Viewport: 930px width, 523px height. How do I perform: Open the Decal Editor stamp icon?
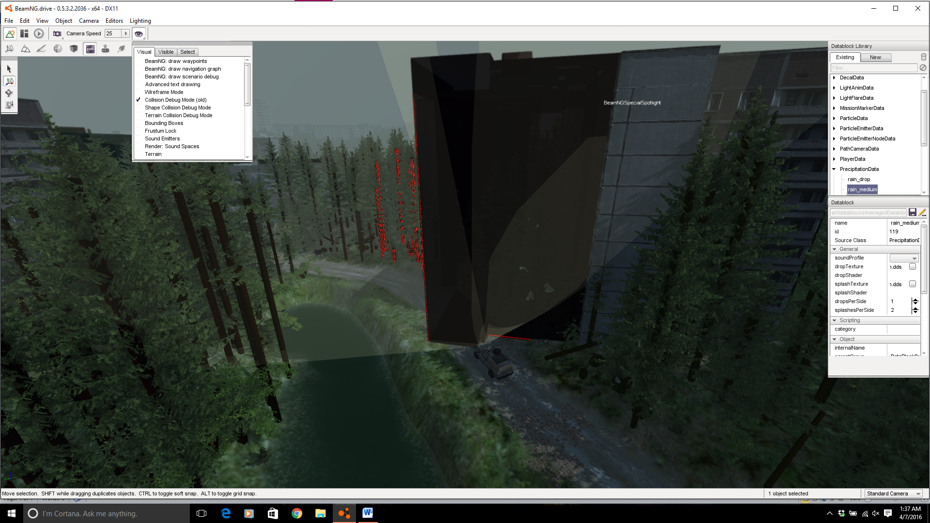[x=106, y=48]
